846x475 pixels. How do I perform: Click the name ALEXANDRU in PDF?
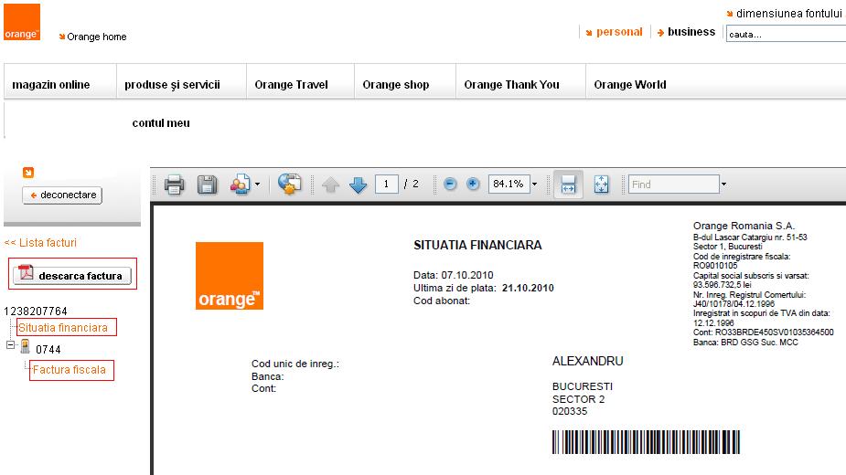[587, 361]
